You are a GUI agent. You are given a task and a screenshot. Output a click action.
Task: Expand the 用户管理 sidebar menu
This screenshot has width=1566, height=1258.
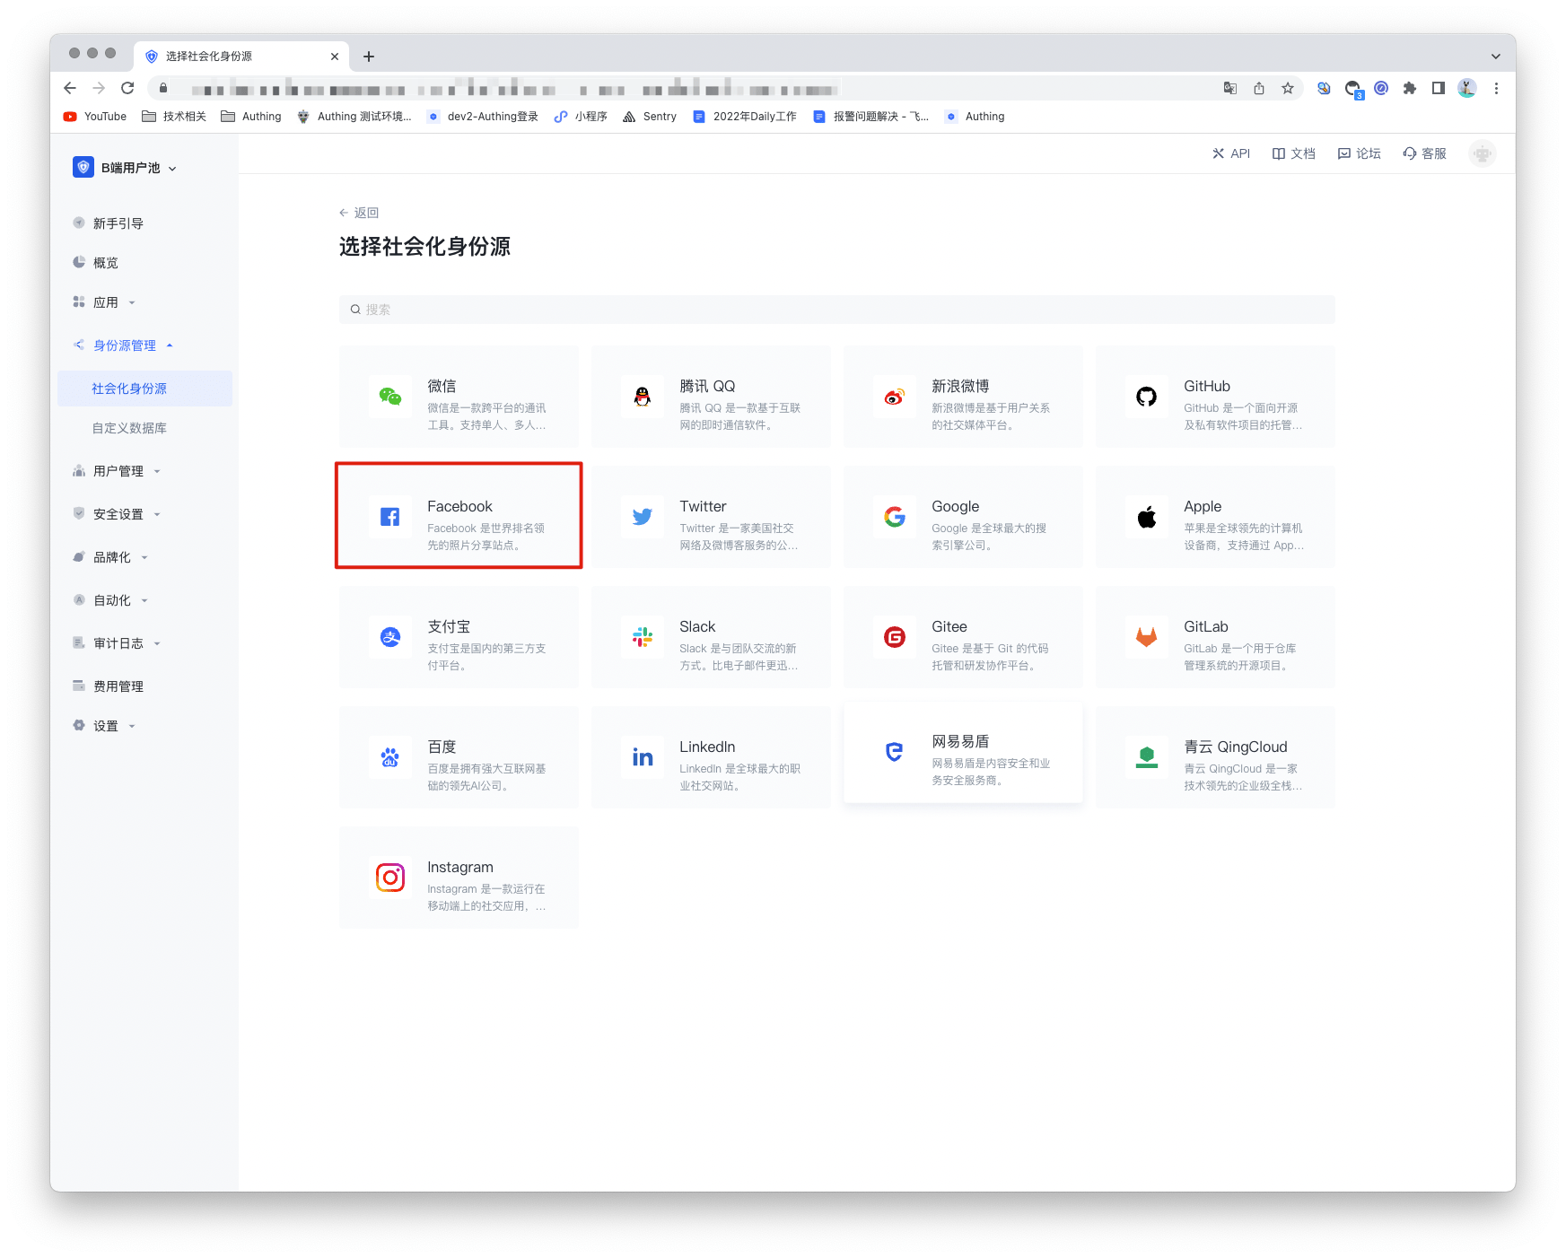(118, 471)
